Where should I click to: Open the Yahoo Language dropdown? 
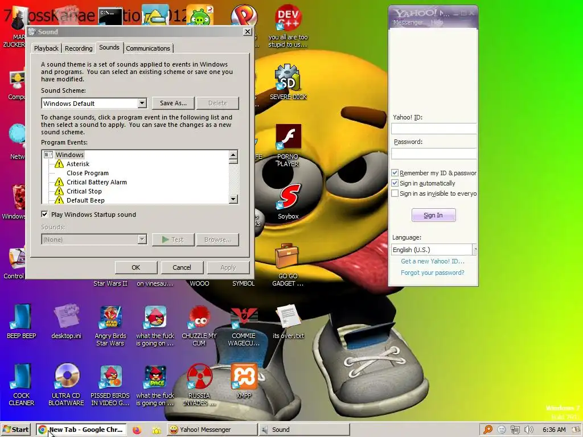click(474, 250)
